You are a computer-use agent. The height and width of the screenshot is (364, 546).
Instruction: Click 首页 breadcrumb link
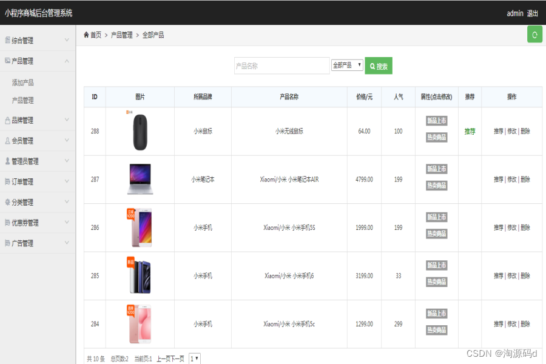pyautogui.click(x=96, y=35)
